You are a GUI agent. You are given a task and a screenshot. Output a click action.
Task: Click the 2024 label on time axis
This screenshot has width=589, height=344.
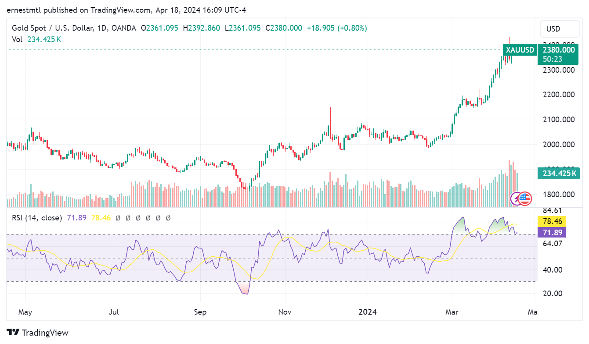tap(368, 312)
